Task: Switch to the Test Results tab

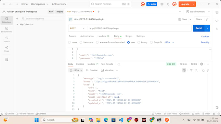Action: click(107, 64)
